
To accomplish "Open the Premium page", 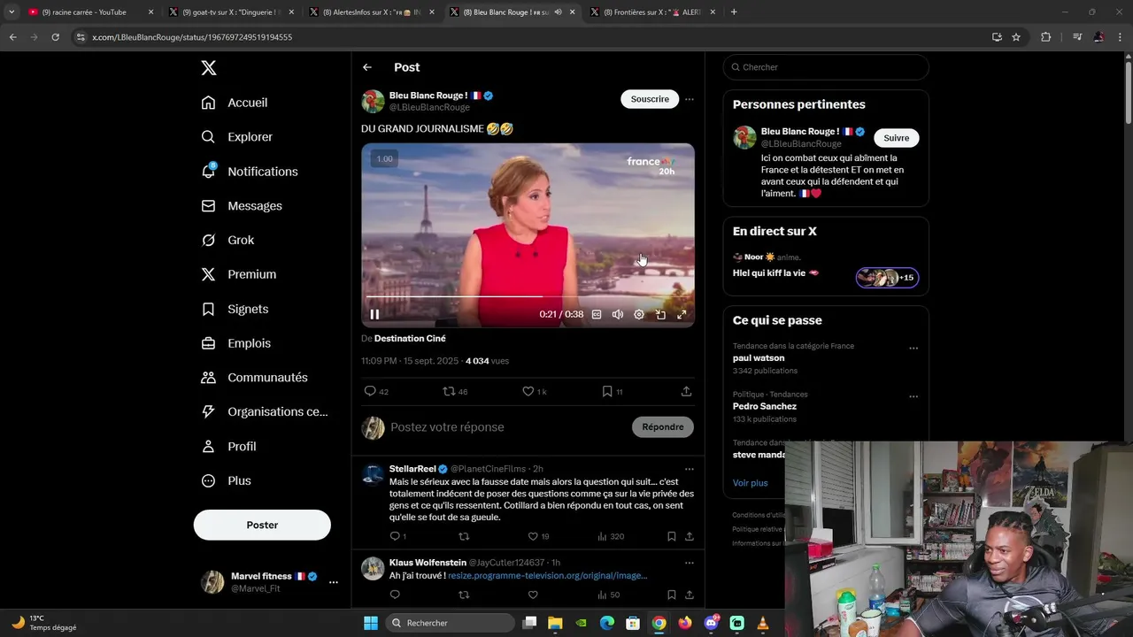I will point(239,274).
